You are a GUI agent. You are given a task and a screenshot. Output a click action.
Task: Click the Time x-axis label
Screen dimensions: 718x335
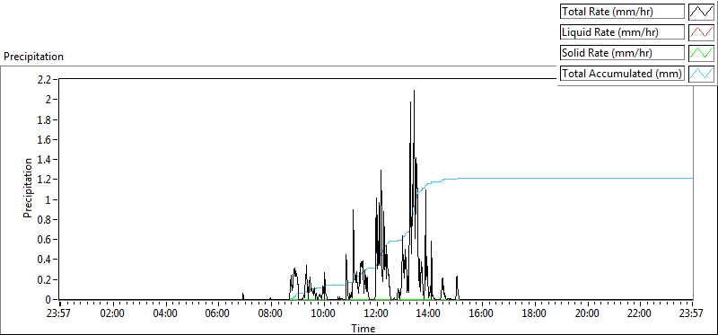(x=363, y=329)
